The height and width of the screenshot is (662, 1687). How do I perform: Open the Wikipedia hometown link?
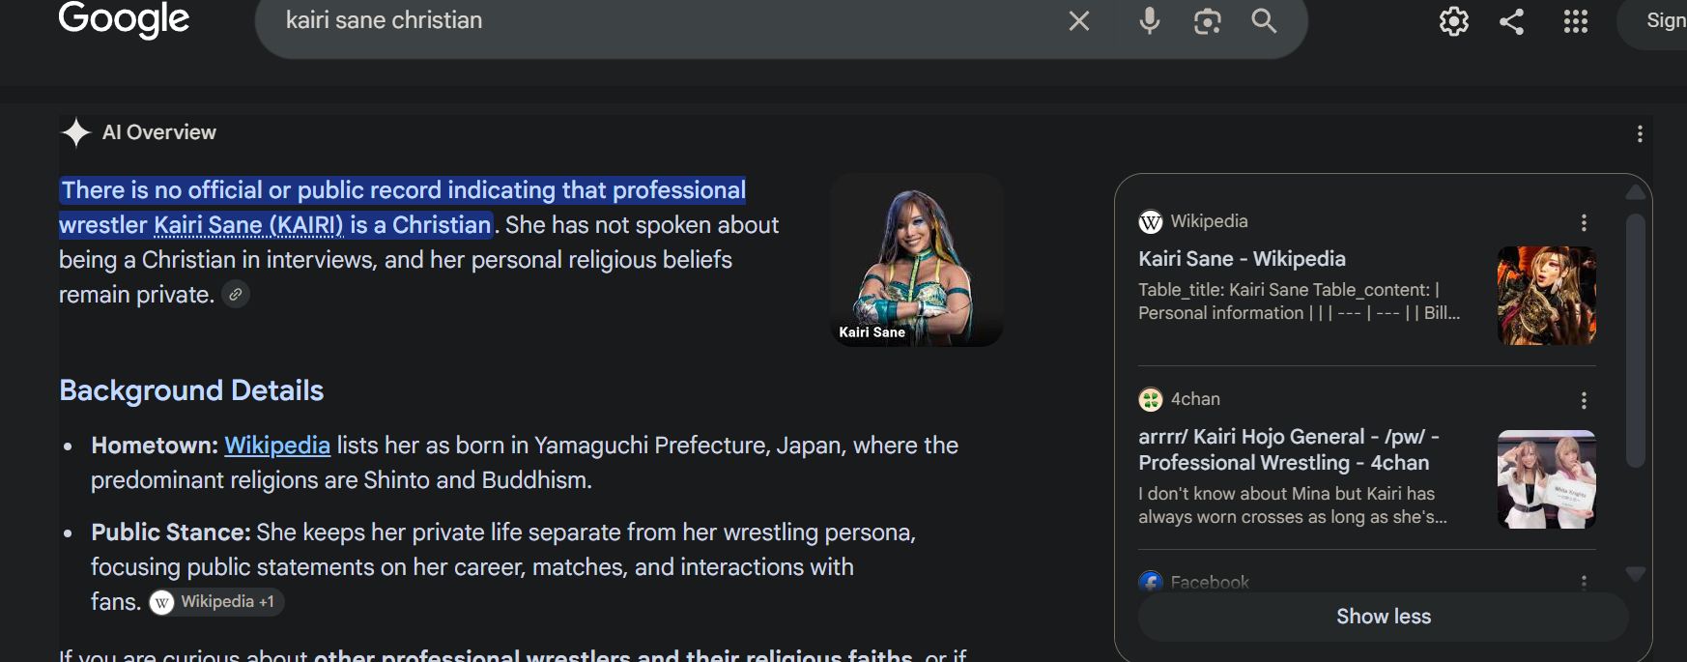pos(277,446)
